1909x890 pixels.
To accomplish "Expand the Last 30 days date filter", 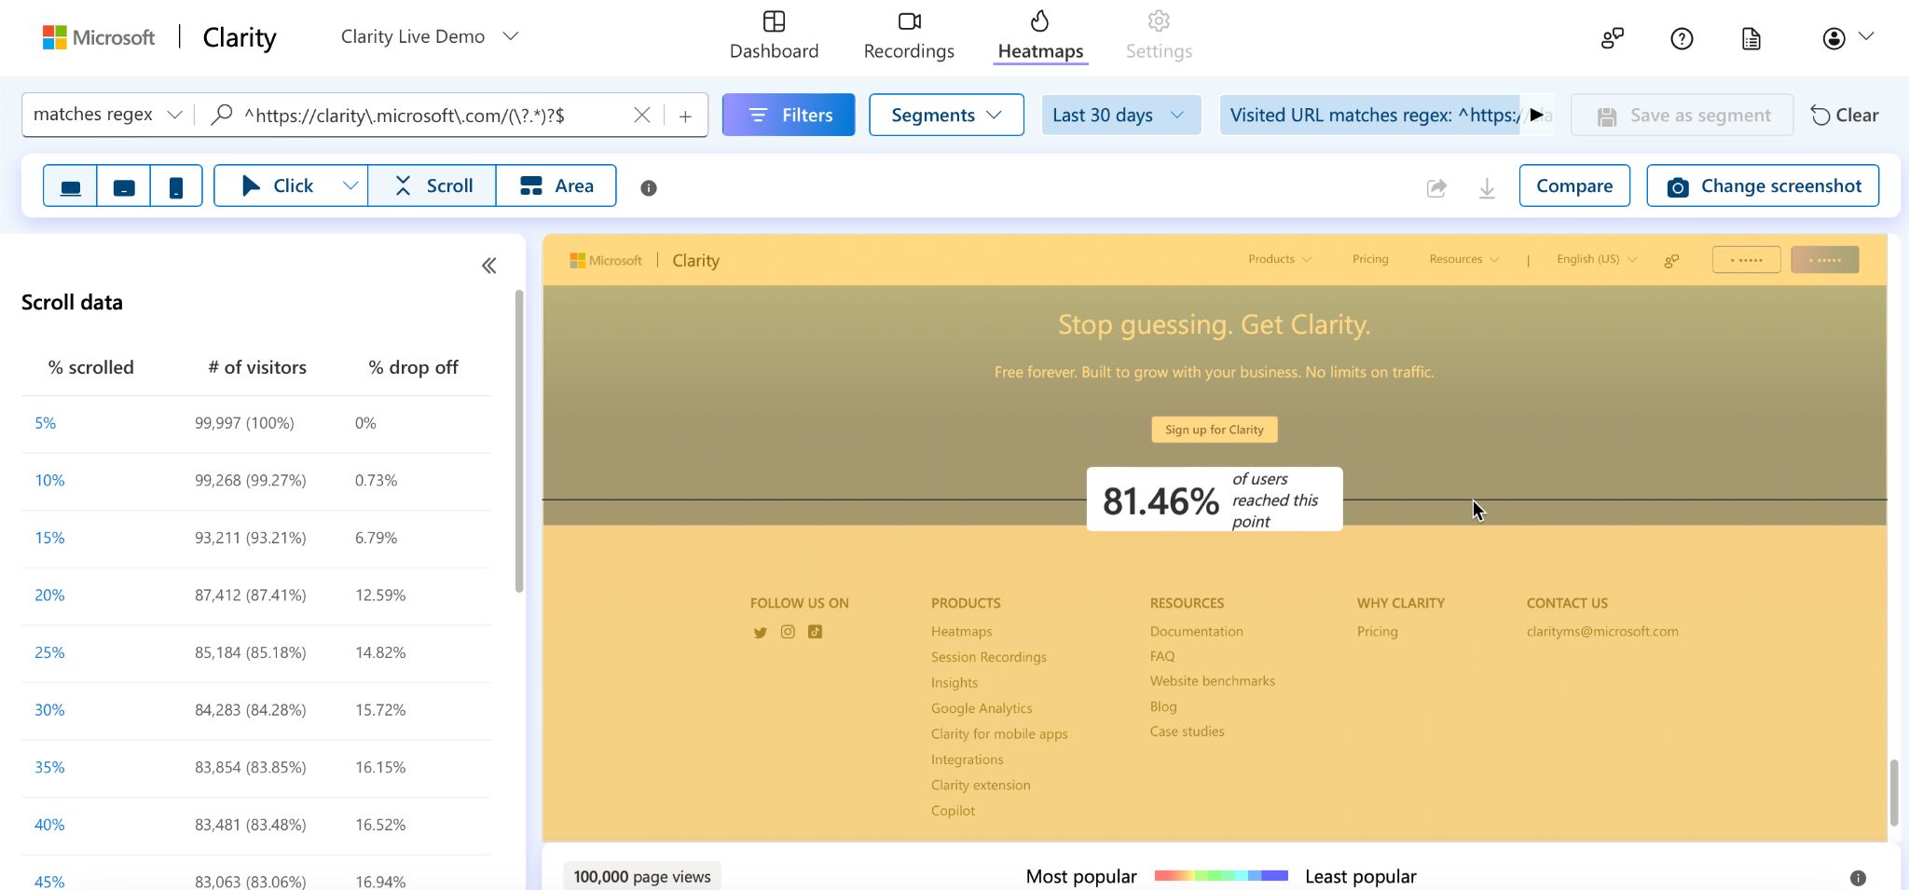I will (x=1119, y=115).
